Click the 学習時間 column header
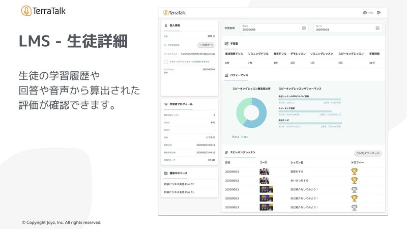Image resolution: width=407 pixels, height=229 pixels. click(374, 54)
